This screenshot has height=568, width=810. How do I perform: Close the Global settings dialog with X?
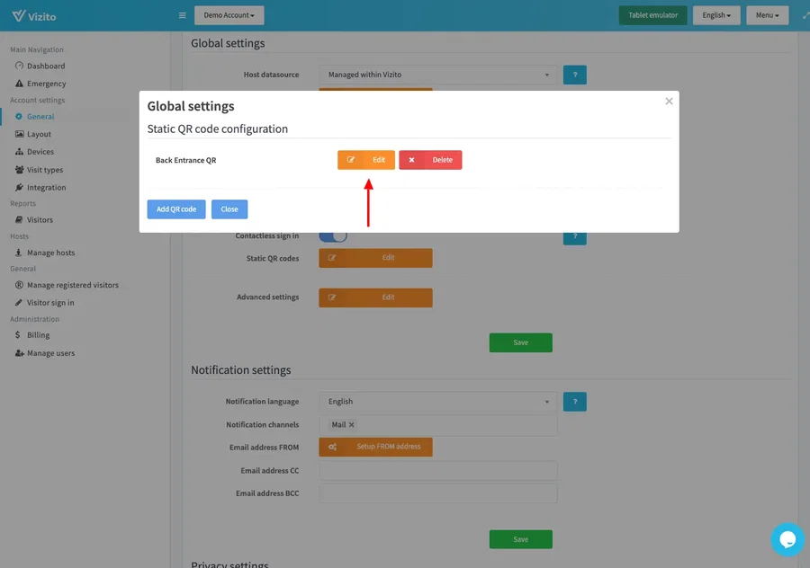pos(669,102)
